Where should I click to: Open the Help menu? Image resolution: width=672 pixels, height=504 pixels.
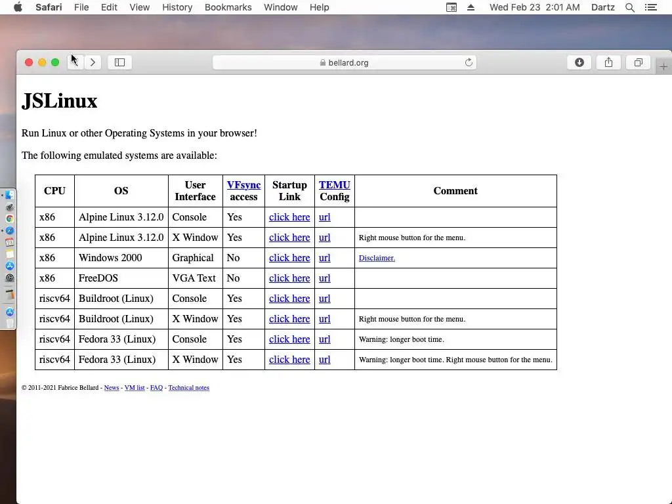(x=320, y=7)
